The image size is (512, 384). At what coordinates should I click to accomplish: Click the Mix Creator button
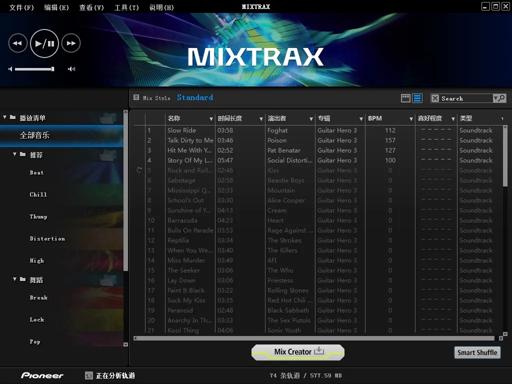tap(298, 352)
